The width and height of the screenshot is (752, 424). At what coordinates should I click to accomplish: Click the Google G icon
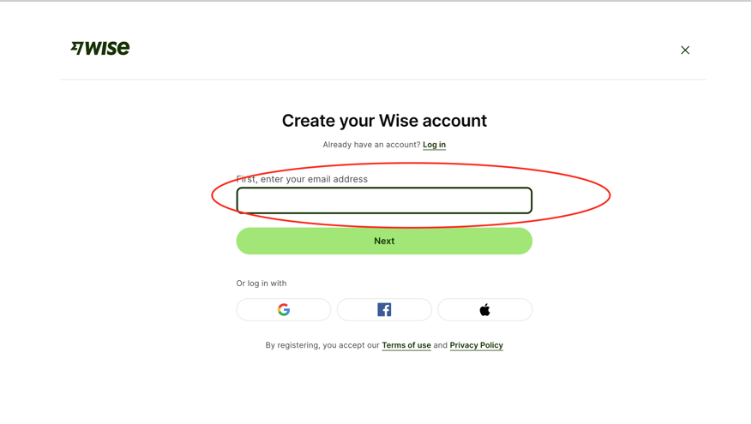click(284, 310)
